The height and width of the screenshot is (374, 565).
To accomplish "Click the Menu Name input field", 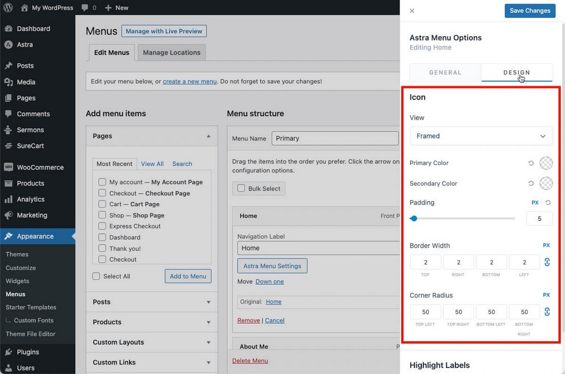I will pos(335,138).
